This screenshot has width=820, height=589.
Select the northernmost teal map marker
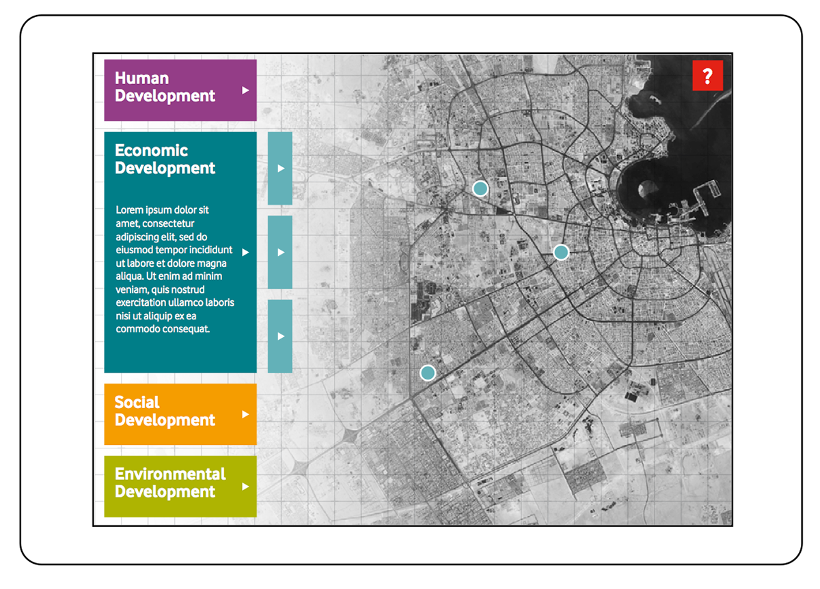pos(480,188)
